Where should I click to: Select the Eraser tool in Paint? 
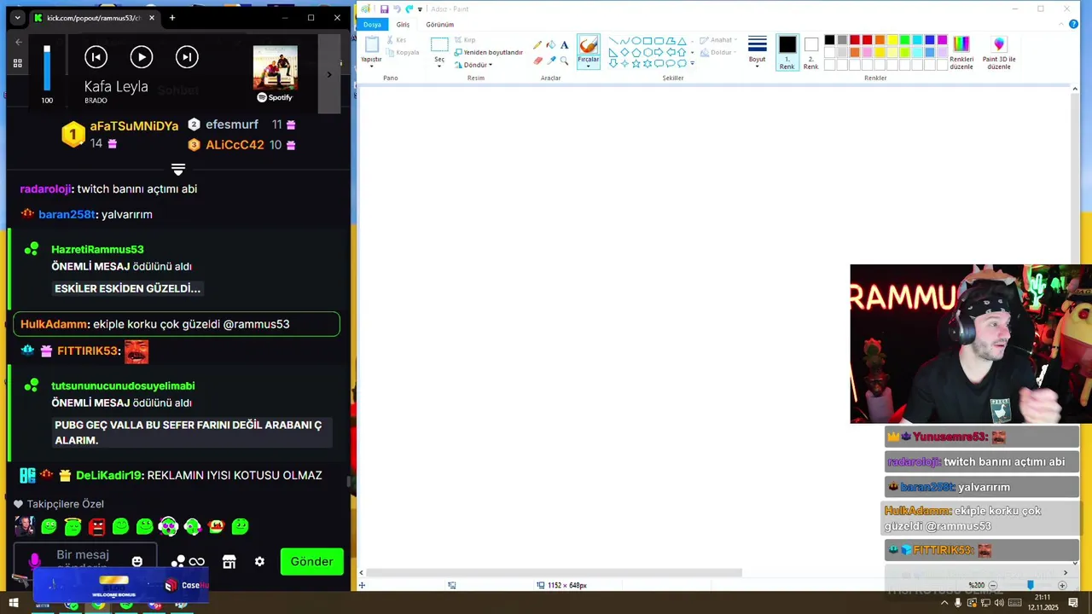(x=537, y=61)
